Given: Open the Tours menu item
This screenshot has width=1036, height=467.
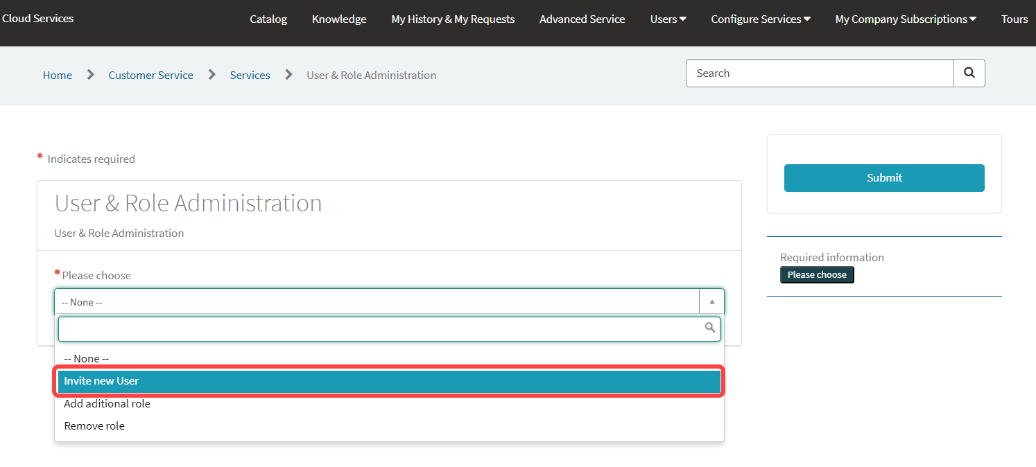Looking at the screenshot, I should (1014, 19).
